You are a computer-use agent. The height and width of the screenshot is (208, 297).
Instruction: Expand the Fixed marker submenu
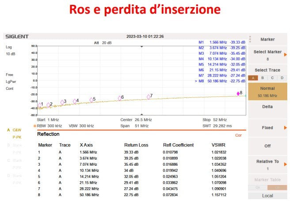(x=267, y=128)
